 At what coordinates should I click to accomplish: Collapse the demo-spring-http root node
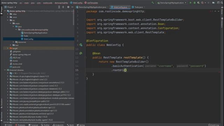[5, 11]
